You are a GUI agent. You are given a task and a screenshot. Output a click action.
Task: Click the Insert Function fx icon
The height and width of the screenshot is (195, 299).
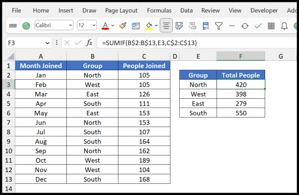[x=89, y=43]
